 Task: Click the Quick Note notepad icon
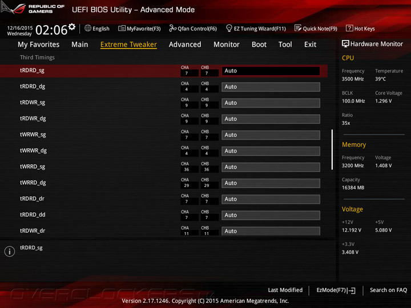click(x=298, y=28)
